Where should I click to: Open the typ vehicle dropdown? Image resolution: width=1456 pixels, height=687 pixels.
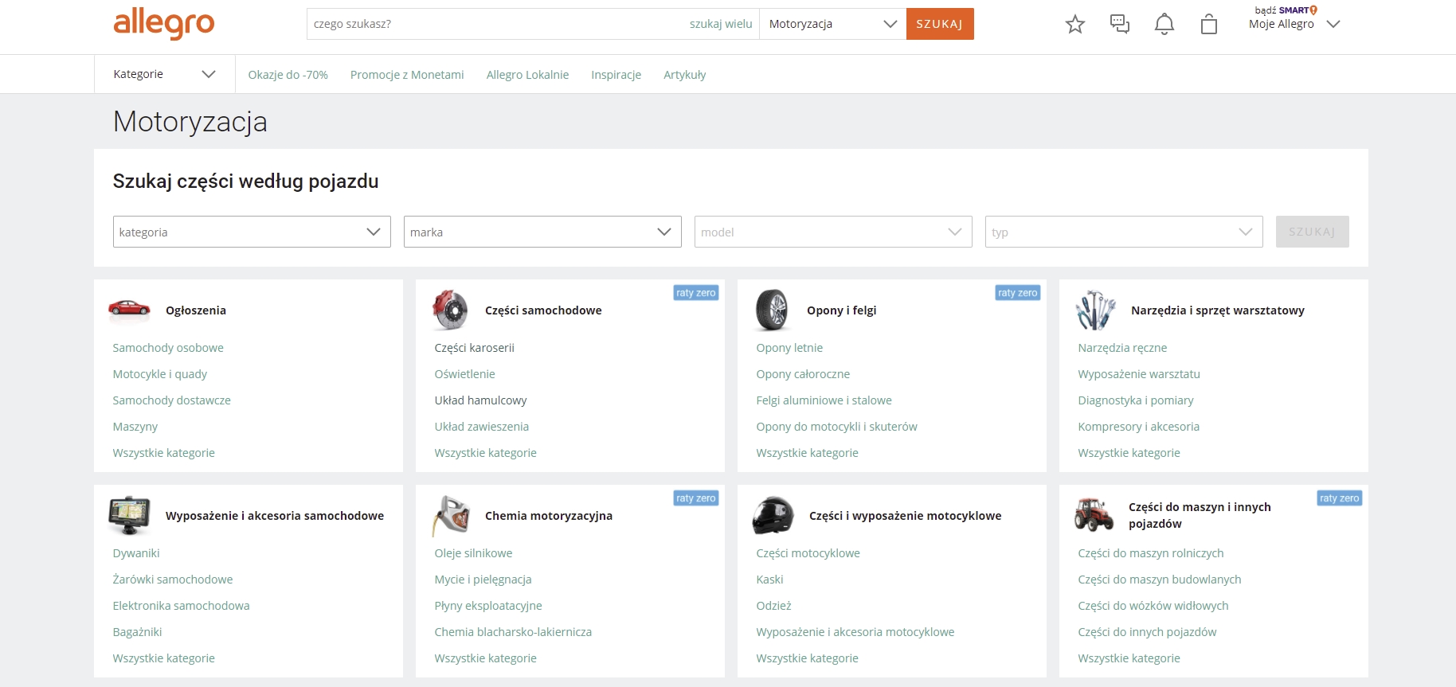point(1124,232)
